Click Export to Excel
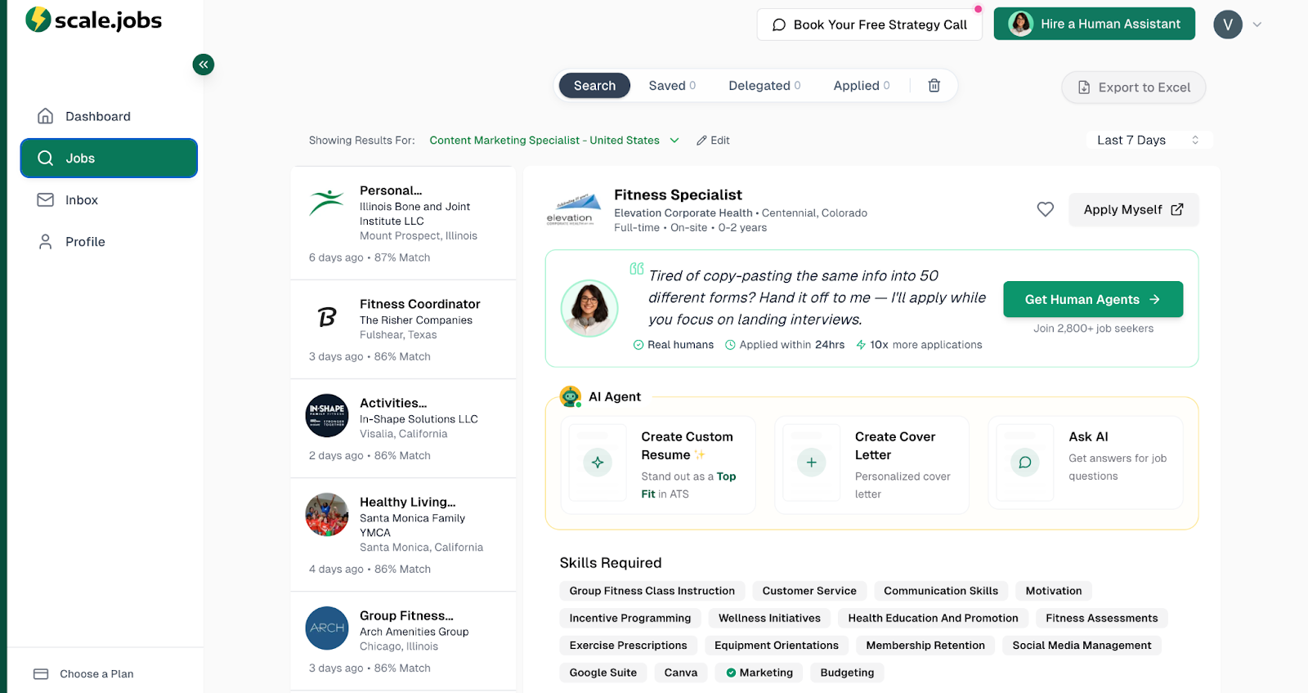 tap(1133, 87)
